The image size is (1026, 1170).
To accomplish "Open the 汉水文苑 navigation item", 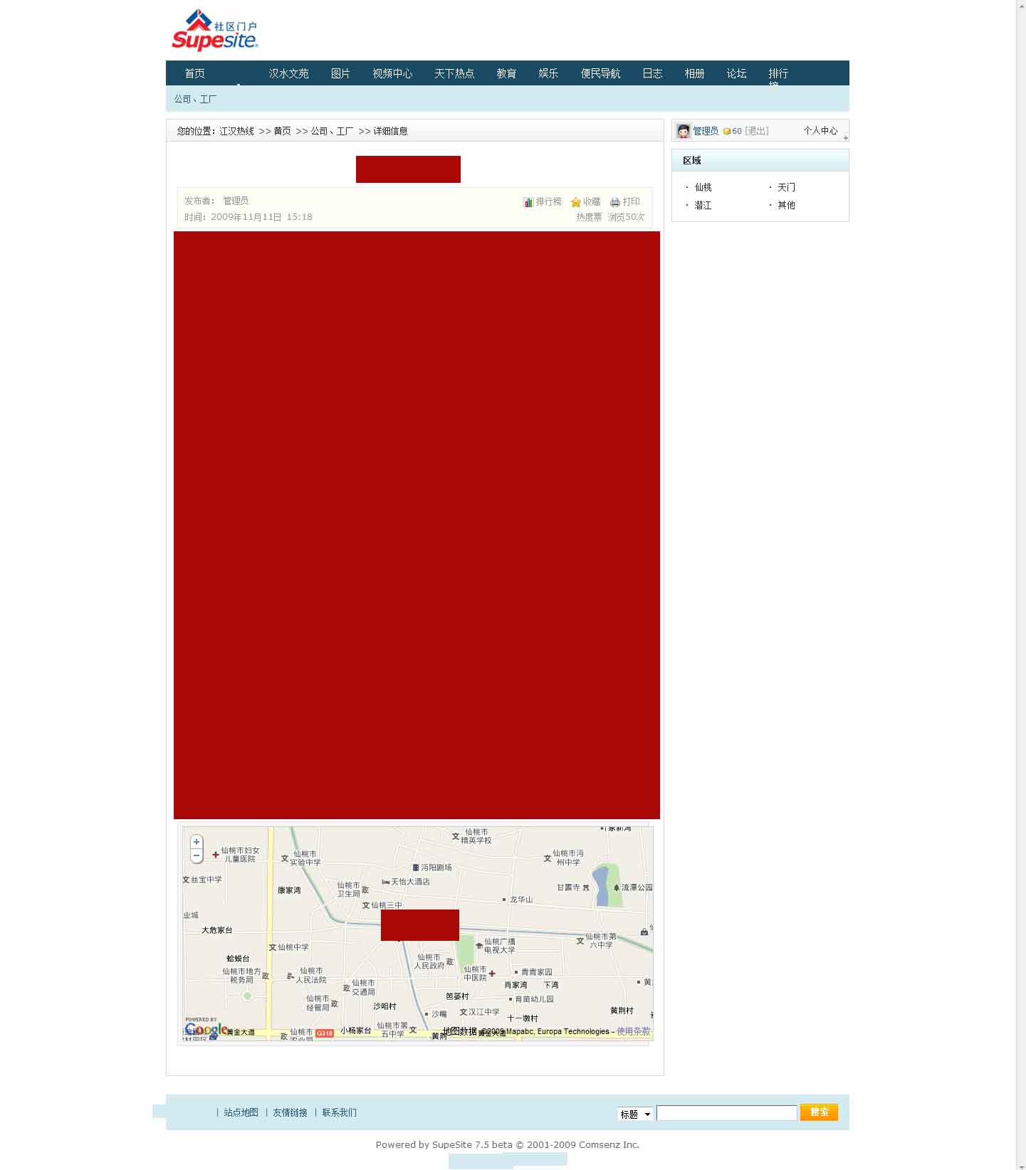I will tap(288, 73).
